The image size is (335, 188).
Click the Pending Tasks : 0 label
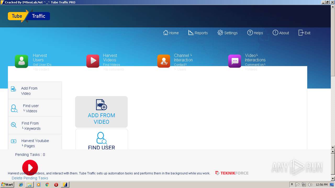[x=30, y=155]
